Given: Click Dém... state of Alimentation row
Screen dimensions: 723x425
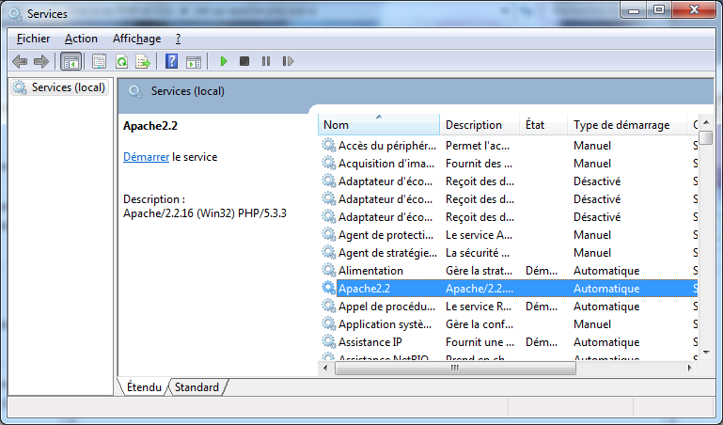Looking at the screenshot, I should 542,270.
